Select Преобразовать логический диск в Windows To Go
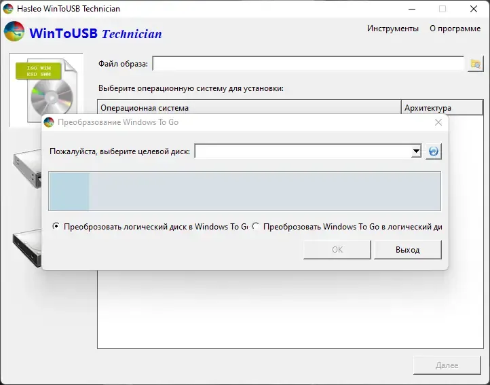Image resolution: width=490 pixels, height=385 pixels. point(150,226)
